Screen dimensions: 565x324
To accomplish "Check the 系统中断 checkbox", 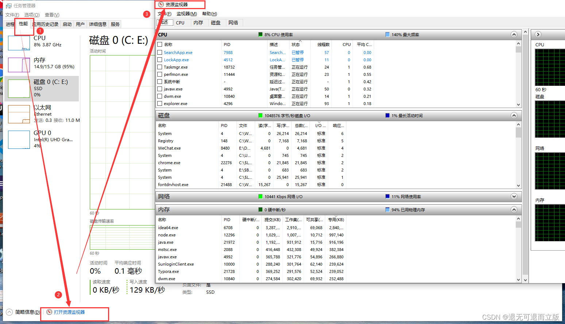I will point(159,82).
